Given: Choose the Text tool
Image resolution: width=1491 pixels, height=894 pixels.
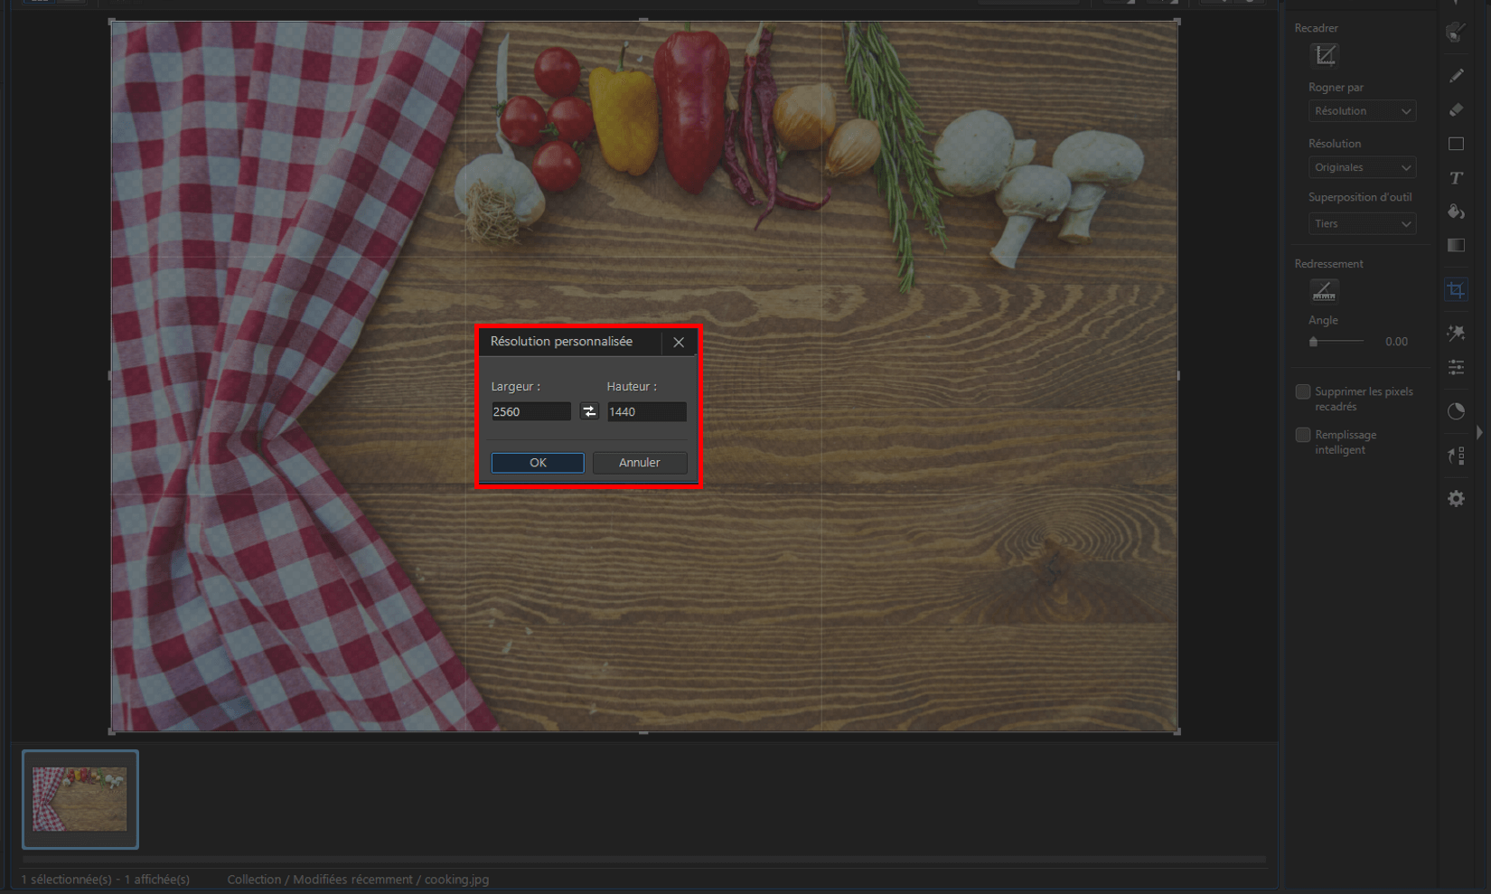Looking at the screenshot, I should (x=1456, y=178).
